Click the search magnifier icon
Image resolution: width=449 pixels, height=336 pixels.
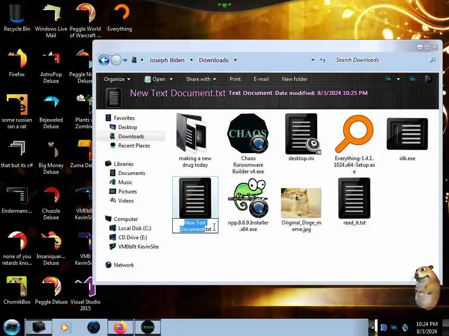[x=433, y=60]
